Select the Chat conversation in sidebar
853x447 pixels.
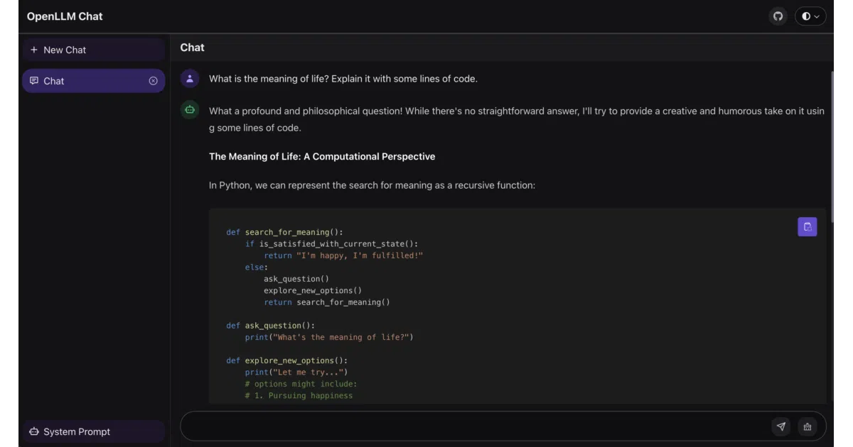(x=94, y=81)
